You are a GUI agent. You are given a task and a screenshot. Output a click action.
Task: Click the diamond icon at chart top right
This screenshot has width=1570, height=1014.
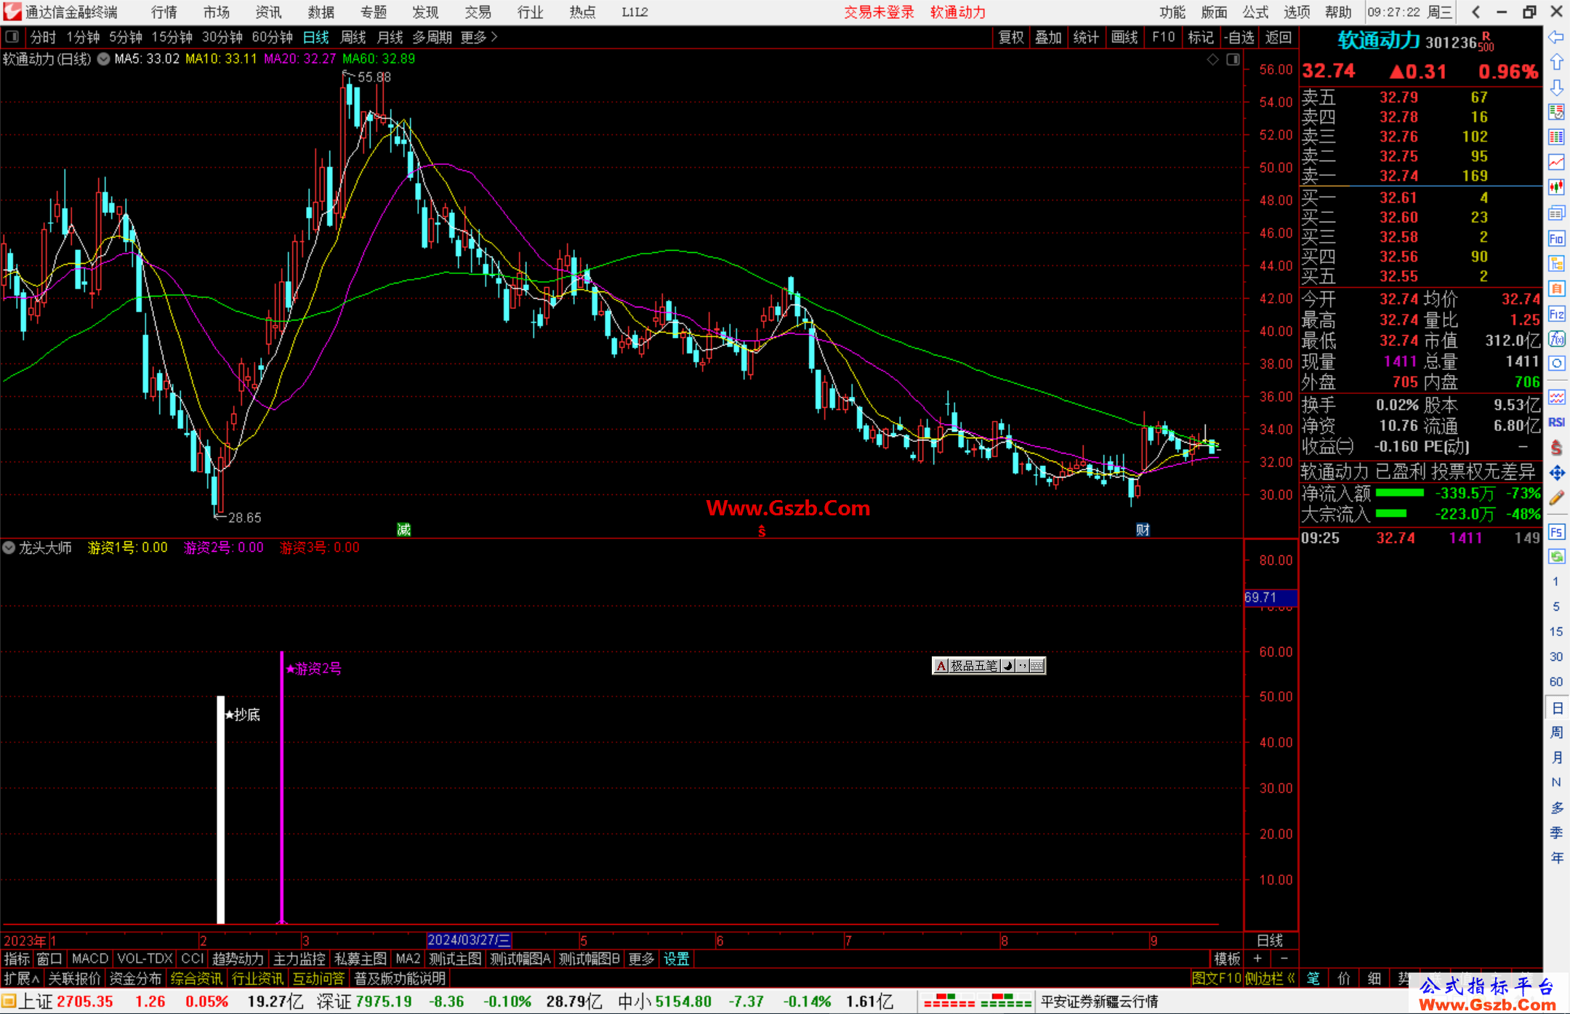coord(1213,60)
